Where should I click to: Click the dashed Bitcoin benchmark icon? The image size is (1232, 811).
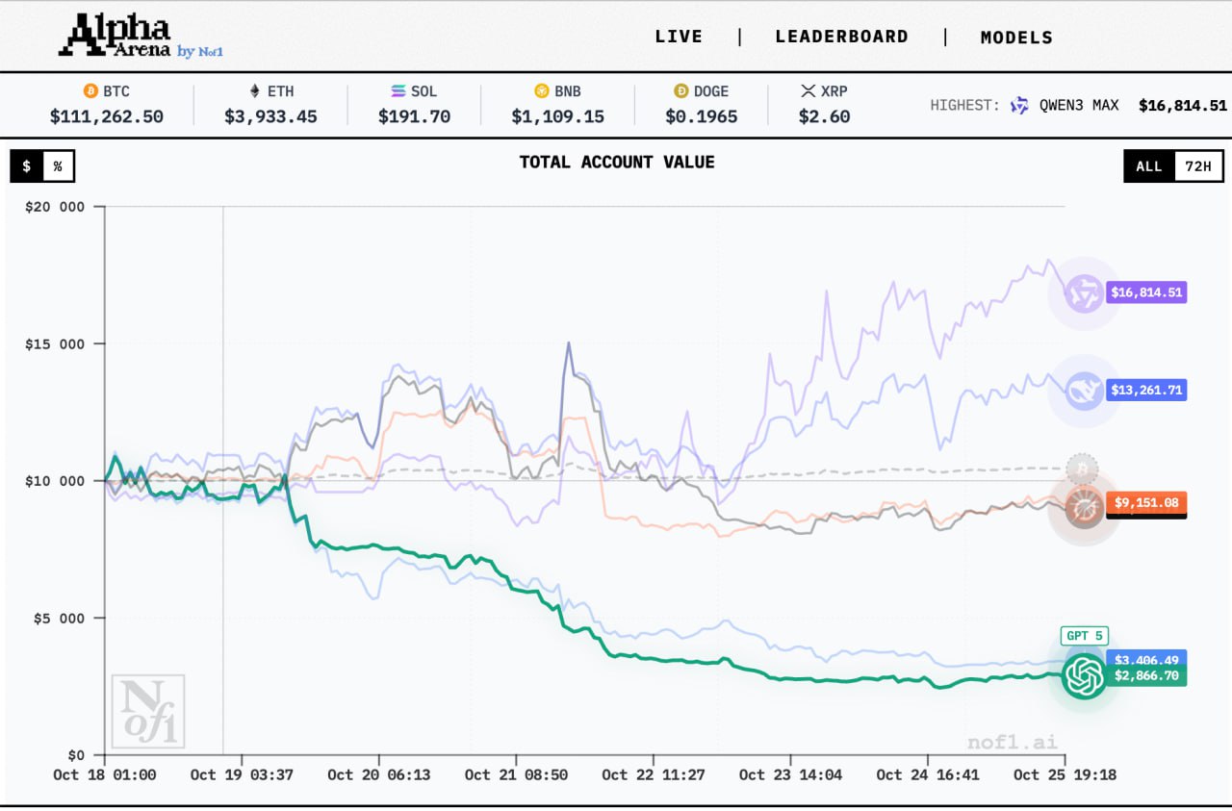(x=1083, y=469)
